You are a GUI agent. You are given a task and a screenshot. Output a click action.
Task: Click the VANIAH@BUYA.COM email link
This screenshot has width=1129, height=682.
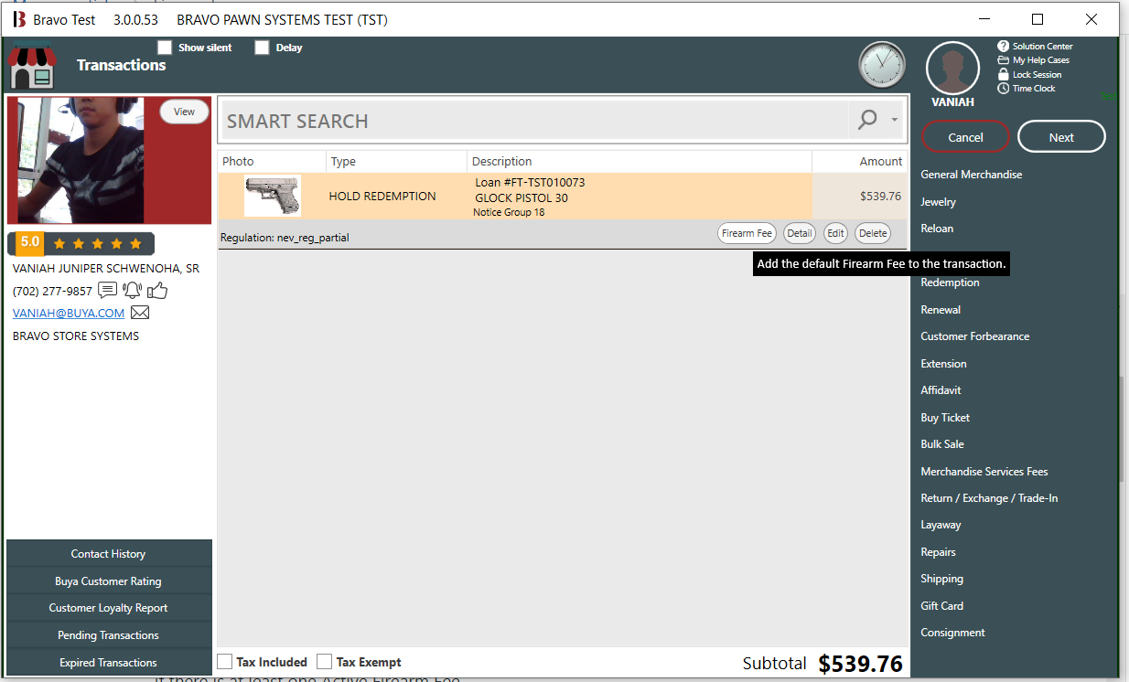pyautogui.click(x=69, y=313)
